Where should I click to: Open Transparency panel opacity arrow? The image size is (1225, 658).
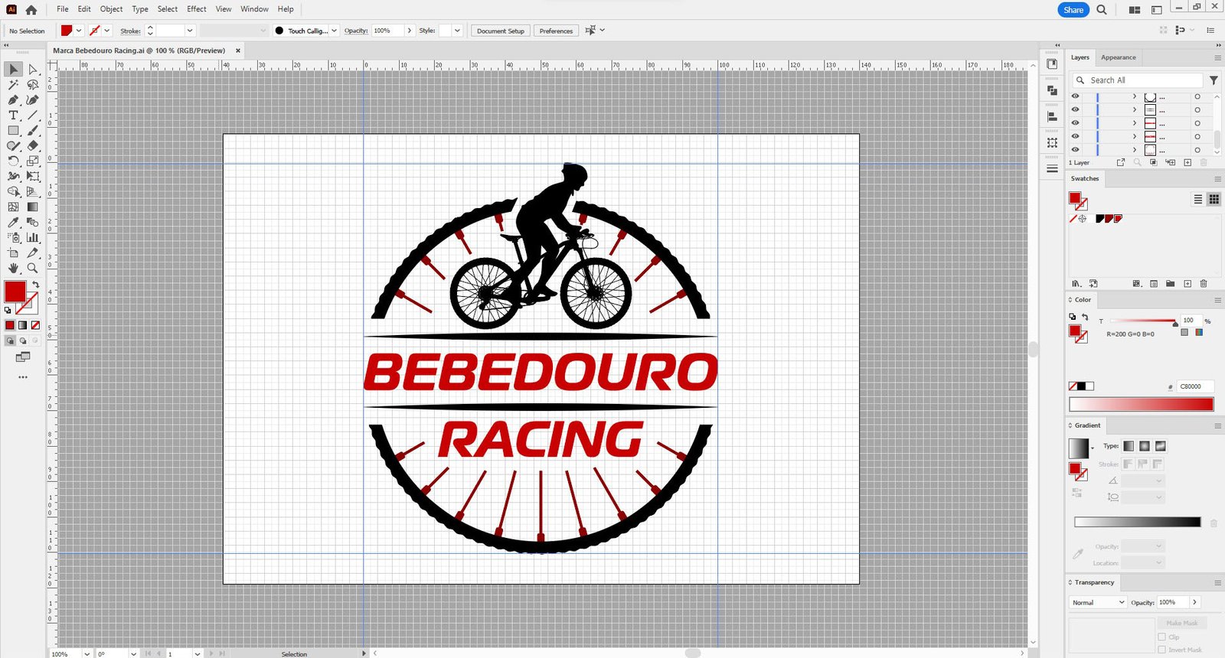(1194, 602)
